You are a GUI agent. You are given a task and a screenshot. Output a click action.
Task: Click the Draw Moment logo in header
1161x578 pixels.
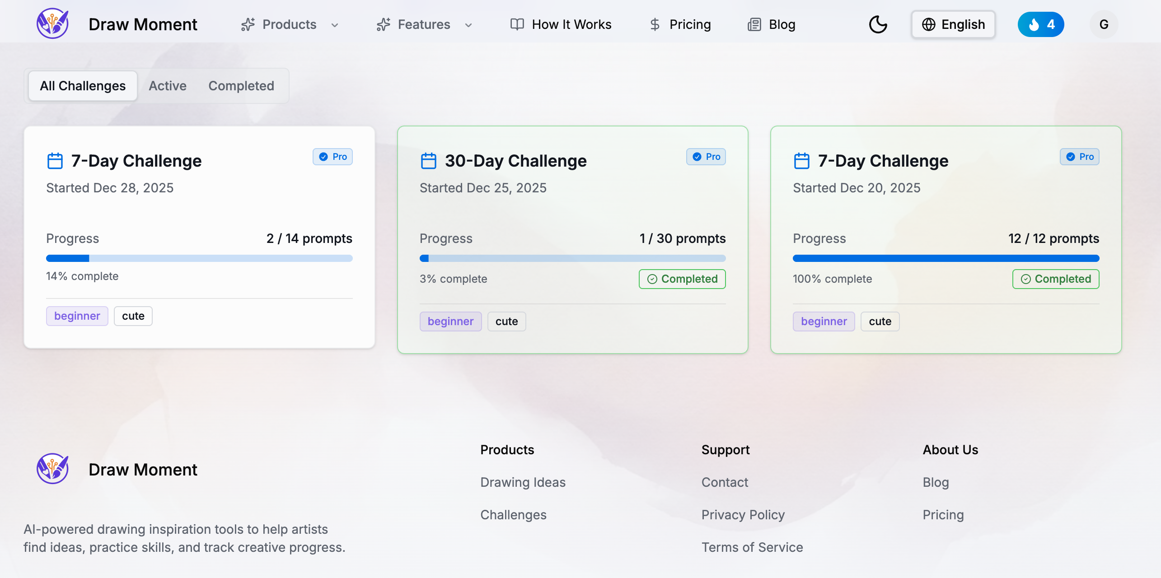pyautogui.click(x=52, y=23)
